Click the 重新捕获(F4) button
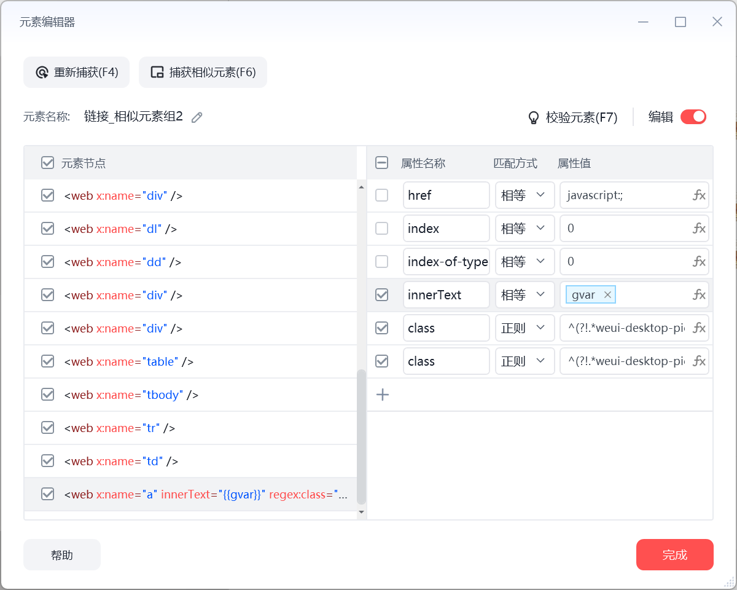737x590 pixels. 77,73
